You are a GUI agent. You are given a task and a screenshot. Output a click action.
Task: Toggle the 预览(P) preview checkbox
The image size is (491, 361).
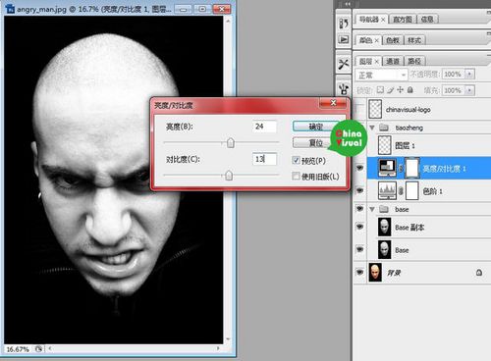click(x=296, y=160)
